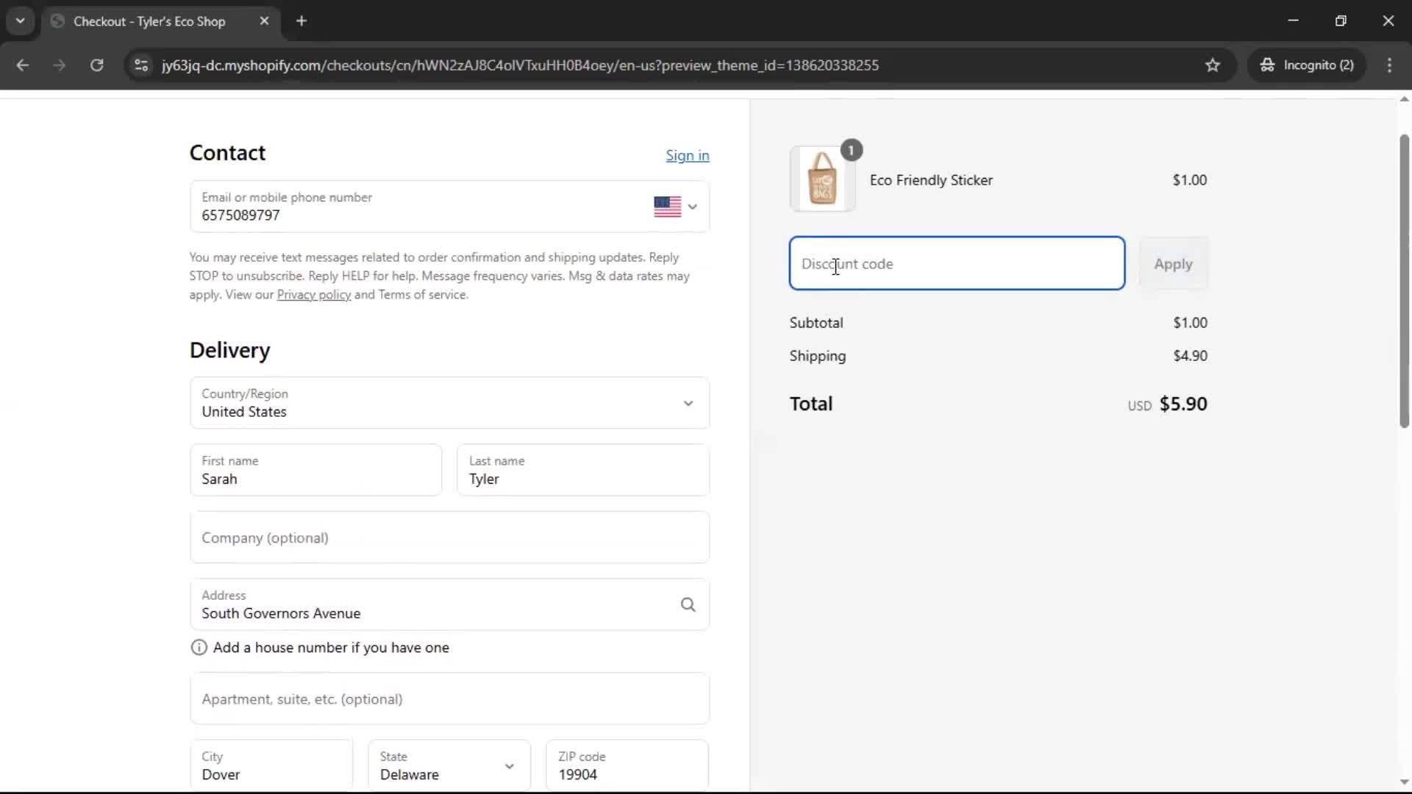Click the Company (optional) field
Screen dimensions: 1412x794
click(x=449, y=537)
